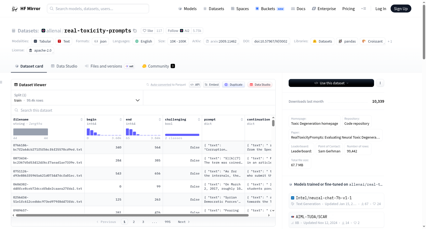
Task: Open the three-dot menu beside Use this dataset
Action: point(380,83)
